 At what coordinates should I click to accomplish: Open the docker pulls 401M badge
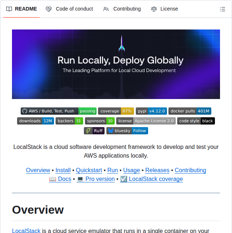pos(190,111)
